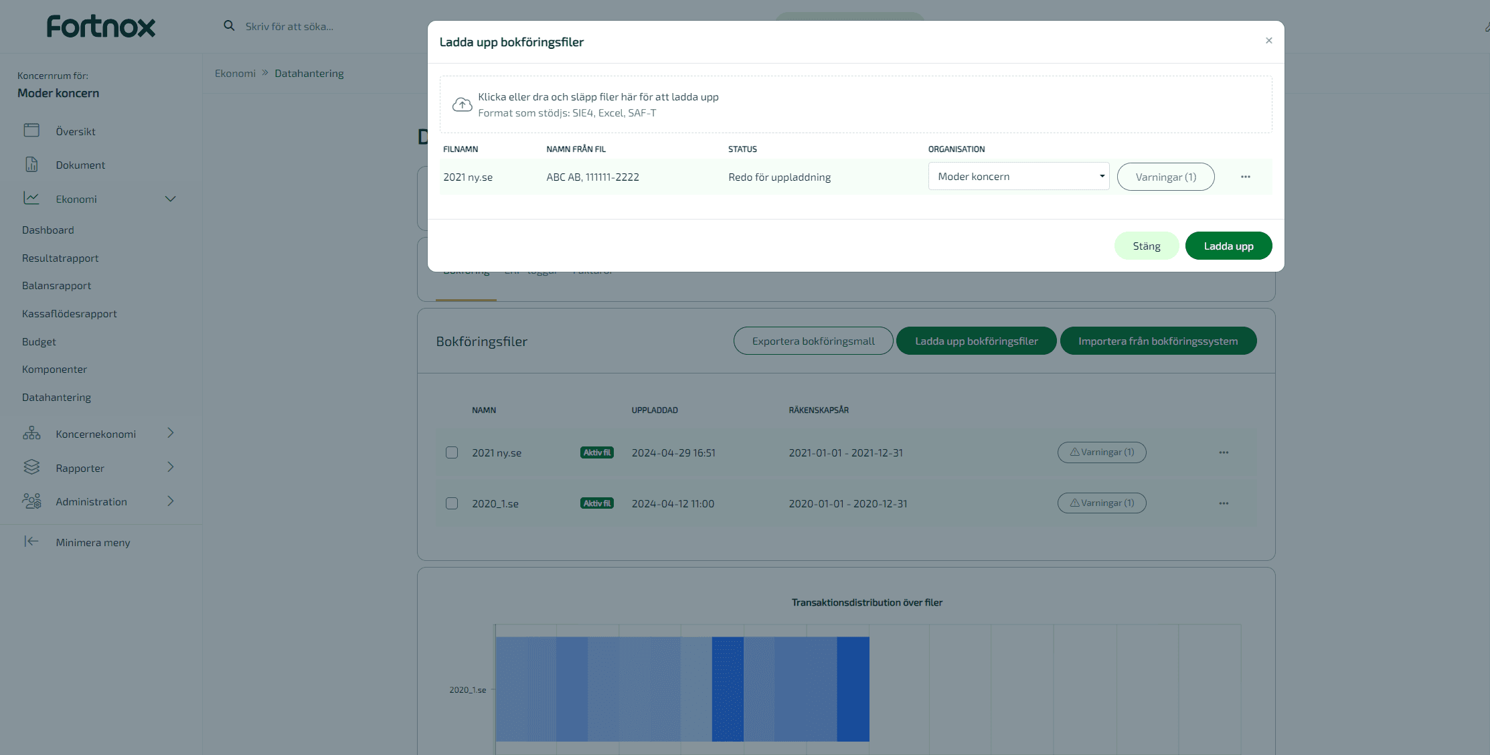Open Dashboard in sidebar

coord(48,230)
